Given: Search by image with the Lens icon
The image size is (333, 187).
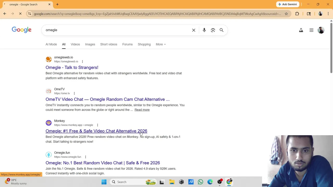Looking at the screenshot, I should coord(213,30).
